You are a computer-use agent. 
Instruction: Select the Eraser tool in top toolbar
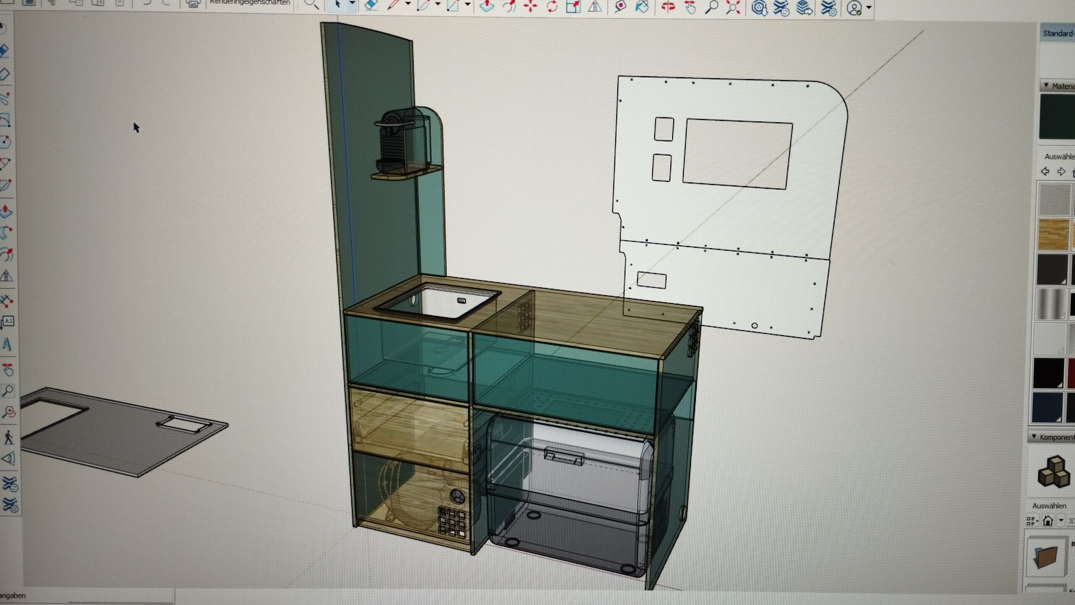[x=371, y=5]
